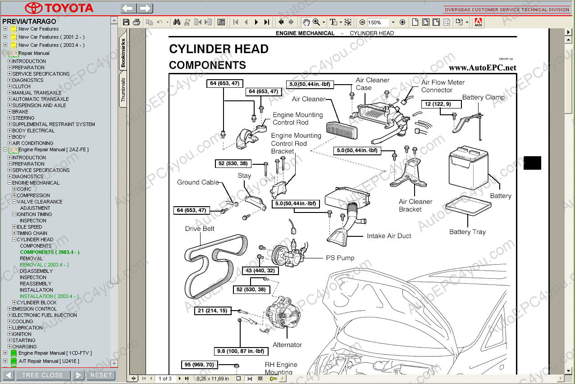This screenshot has height=384, width=575.
Task: Open Find using the binoculars icon
Action: (177, 22)
